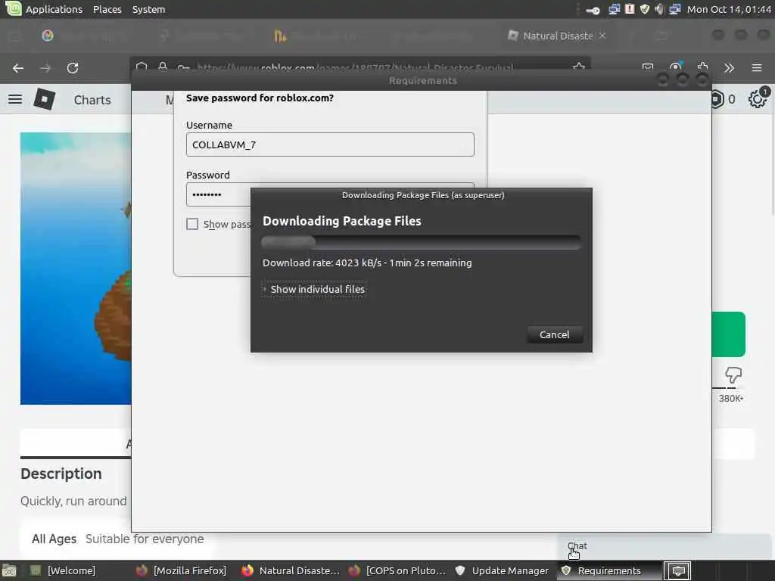The width and height of the screenshot is (775, 581).
Task: Open the Roblox hamburger side menu
Action: [15, 99]
